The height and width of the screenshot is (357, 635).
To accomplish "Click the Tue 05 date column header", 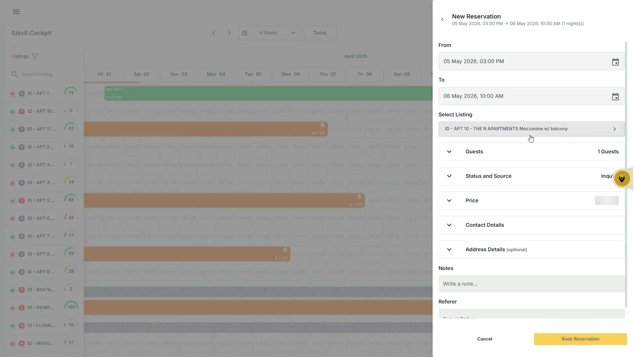I will [x=253, y=74].
